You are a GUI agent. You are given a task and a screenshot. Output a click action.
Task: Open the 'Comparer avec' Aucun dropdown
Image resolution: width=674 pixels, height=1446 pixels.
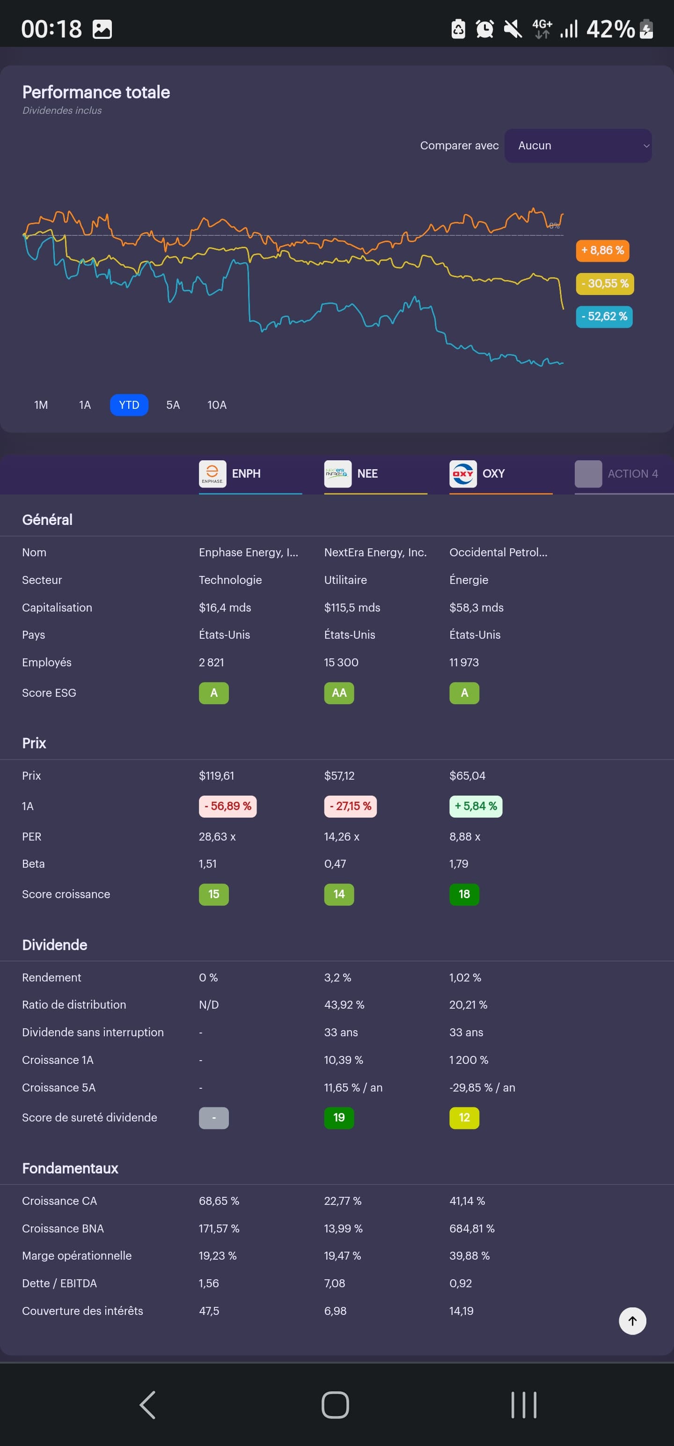(x=578, y=146)
